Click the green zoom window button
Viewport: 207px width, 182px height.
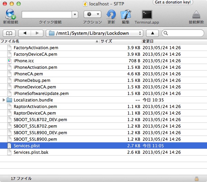pos(19,4)
